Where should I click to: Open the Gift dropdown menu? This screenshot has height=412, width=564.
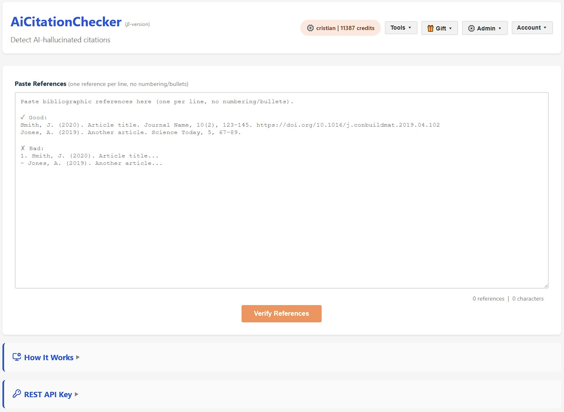click(x=440, y=28)
